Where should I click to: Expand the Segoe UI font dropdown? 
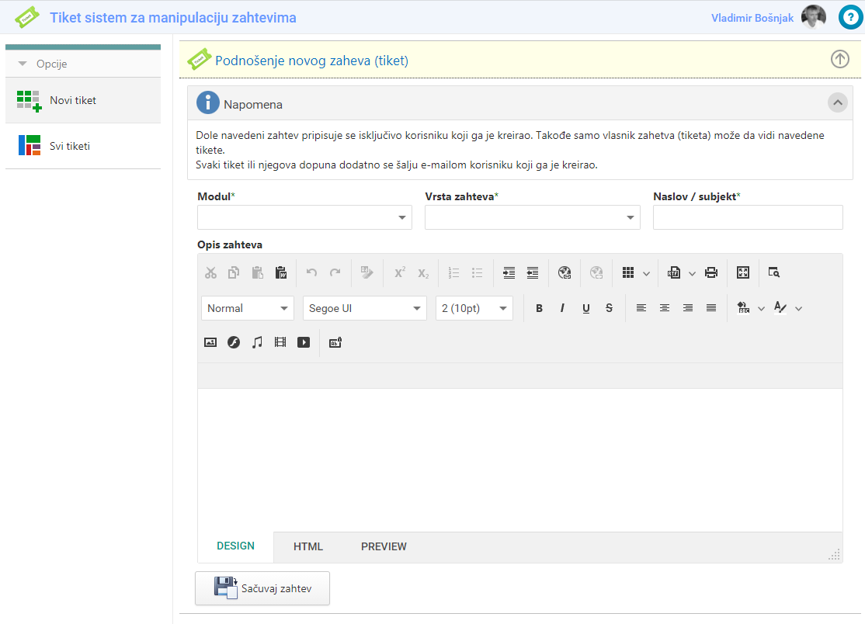(x=364, y=308)
